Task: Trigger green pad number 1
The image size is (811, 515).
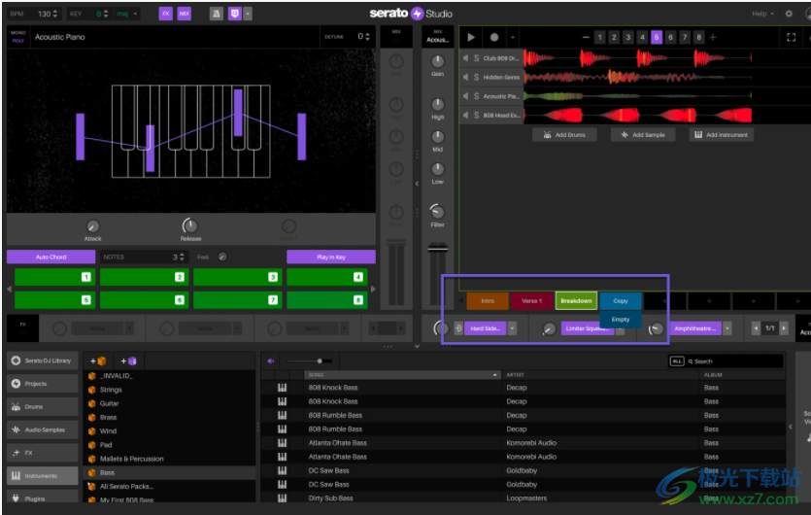Action: [53, 277]
